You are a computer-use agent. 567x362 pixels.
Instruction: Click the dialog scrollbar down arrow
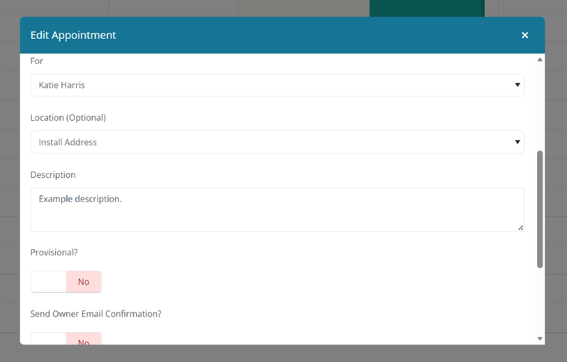540,339
